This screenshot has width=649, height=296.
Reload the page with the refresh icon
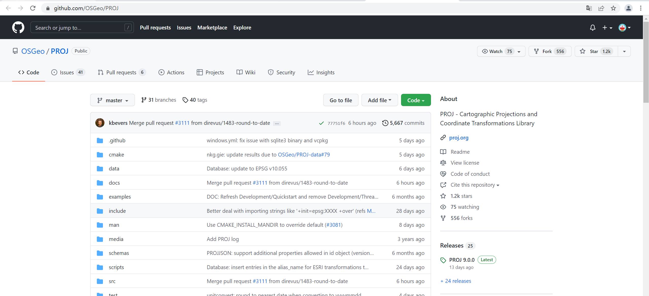[x=33, y=8]
